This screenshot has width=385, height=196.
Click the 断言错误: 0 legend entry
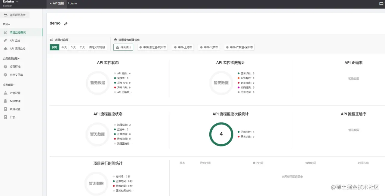[x=246, y=83]
